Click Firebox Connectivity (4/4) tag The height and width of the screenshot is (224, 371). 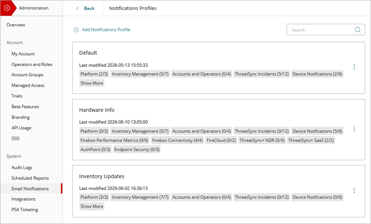tap(177, 140)
